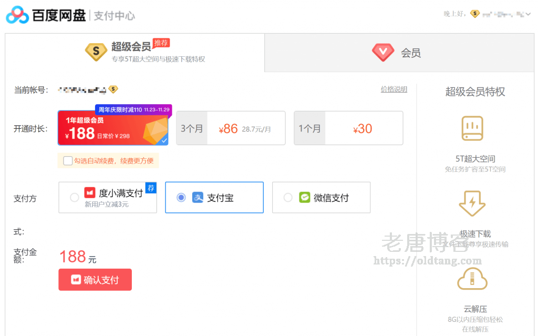Select the Du Xiaoman payment radio button

point(75,198)
